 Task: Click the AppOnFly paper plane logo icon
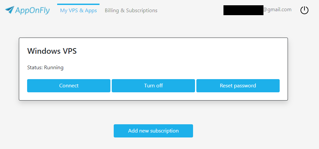coord(10,10)
